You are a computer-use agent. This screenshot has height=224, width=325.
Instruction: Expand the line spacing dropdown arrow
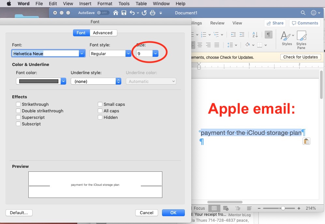[x=236, y=45]
